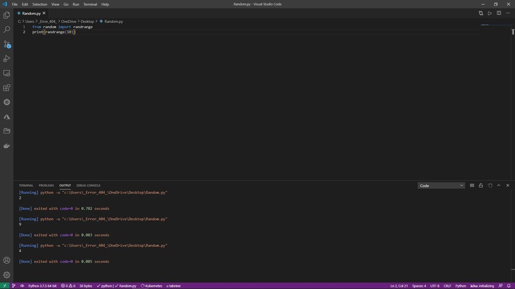Open the Go menu
Image resolution: width=515 pixels, height=289 pixels.
tap(66, 4)
